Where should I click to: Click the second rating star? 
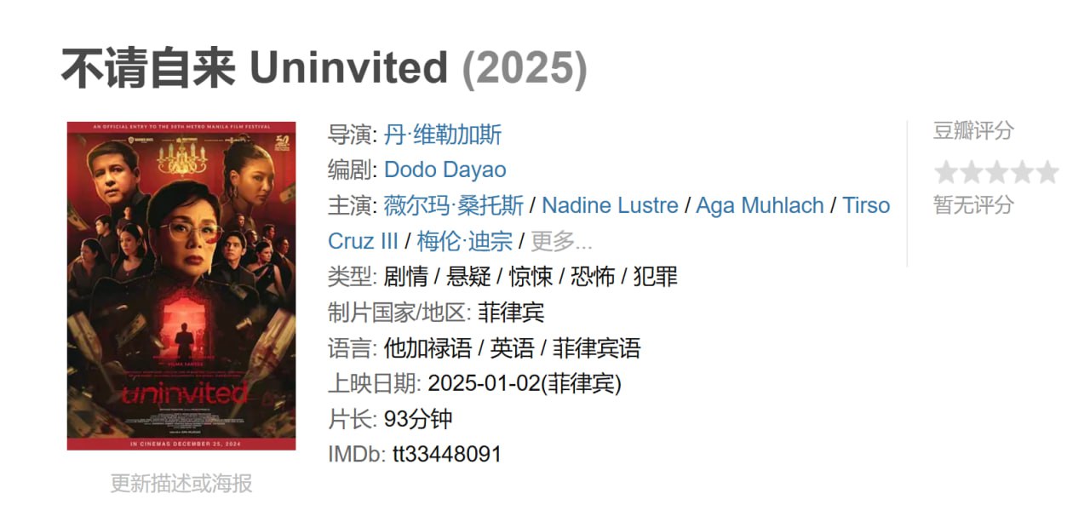[x=971, y=173]
